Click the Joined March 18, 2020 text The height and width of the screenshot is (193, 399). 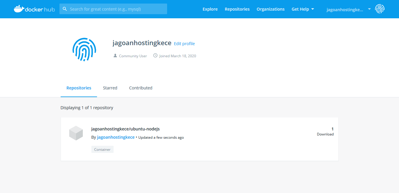[x=177, y=56]
